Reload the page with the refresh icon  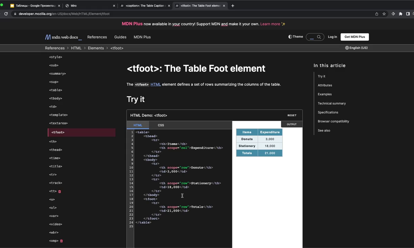pos(6,14)
